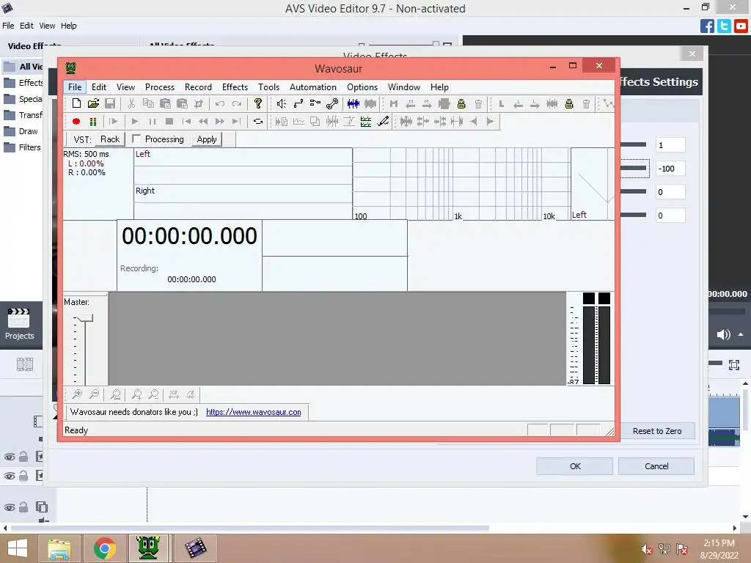This screenshot has height=563, width=751.
Task: Toggle loop playback icon
Action: click(258, 122)
